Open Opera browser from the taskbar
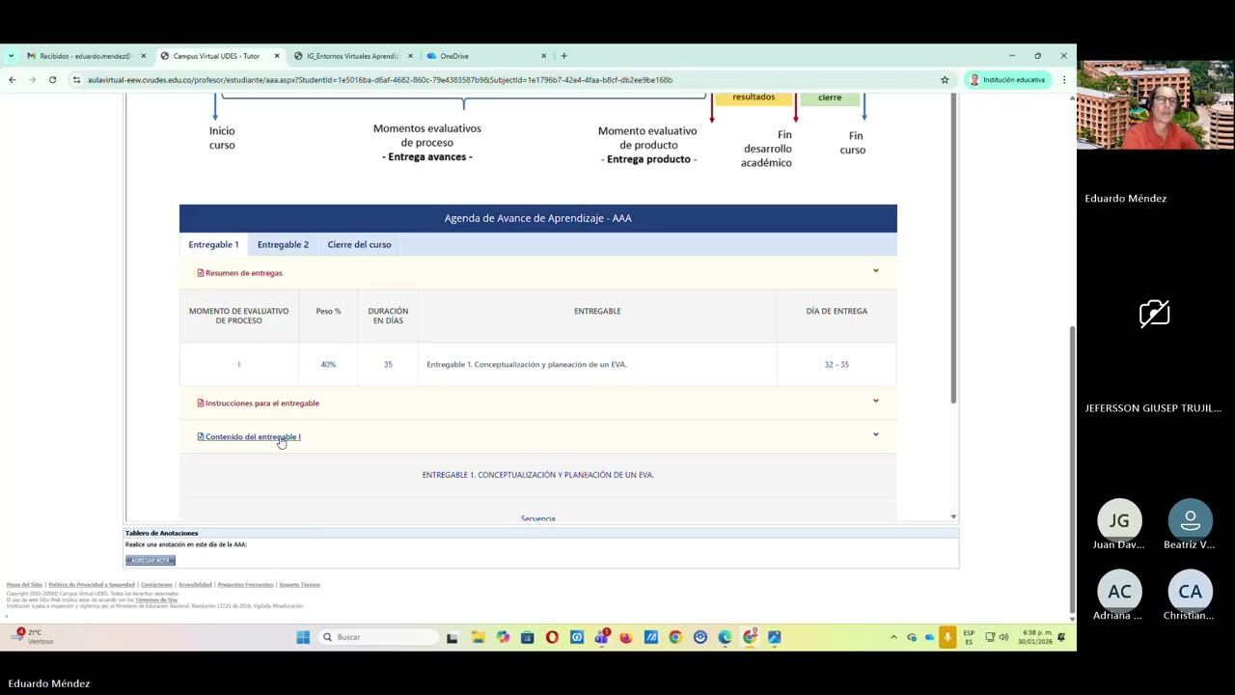This screenshot has width=1235, height=695. [x=552, y=637]
